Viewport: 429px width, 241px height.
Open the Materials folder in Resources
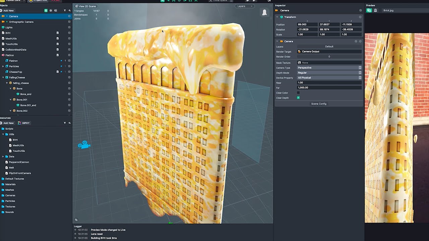pos(10,184)
